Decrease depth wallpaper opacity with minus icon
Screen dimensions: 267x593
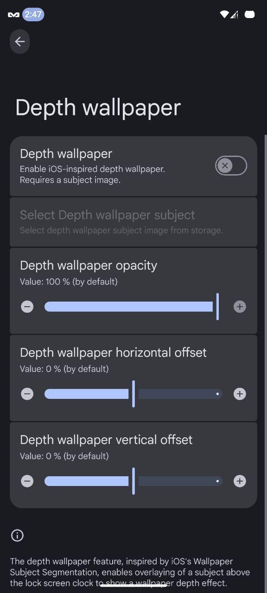point(27,307)
